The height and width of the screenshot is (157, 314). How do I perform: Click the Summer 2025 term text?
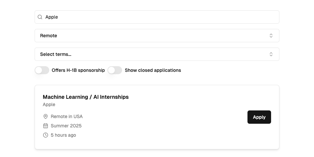[x=66, y=126]
